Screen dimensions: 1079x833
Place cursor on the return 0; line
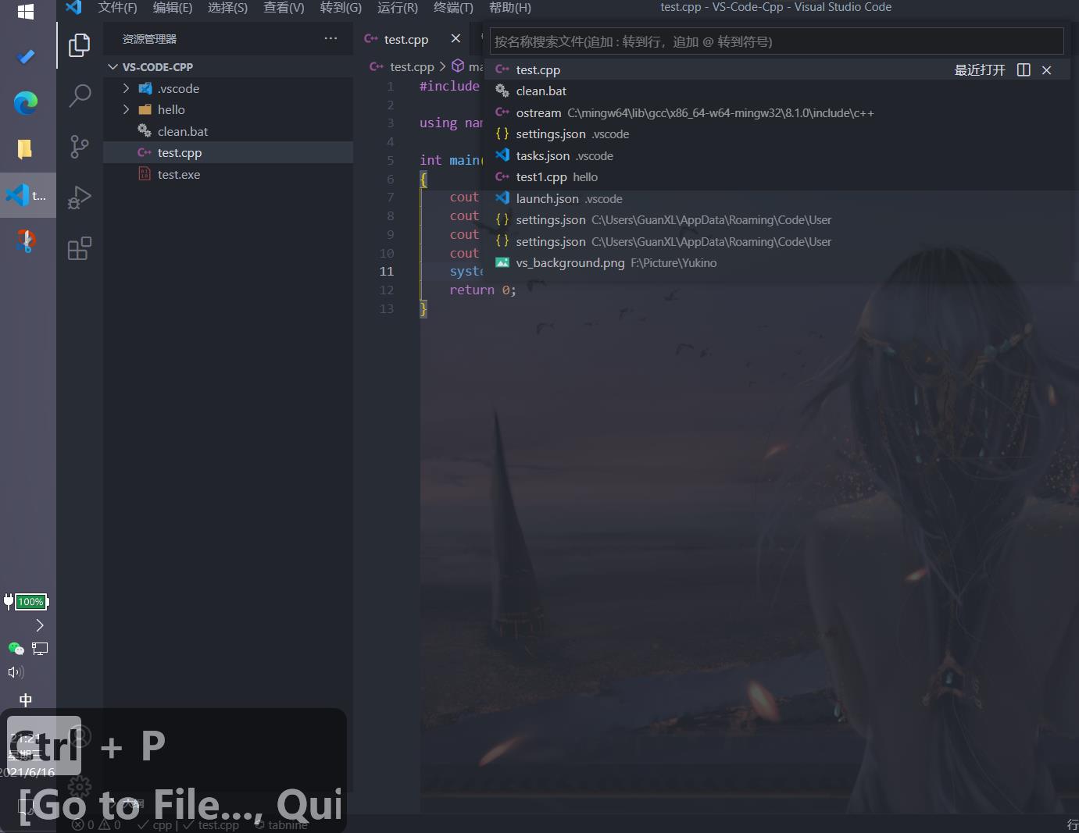483,290
